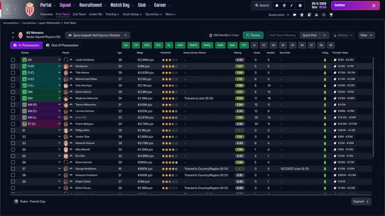This screenshot has width=385, height=216.
Task: Tick the checkbox for Lukás Hrádecký
Action: [13, 60]
